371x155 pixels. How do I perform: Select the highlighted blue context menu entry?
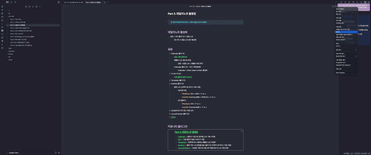(346, 32)
